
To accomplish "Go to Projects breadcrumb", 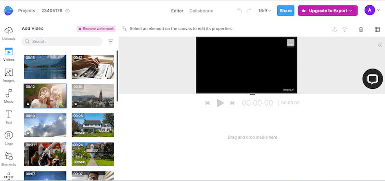I will tap(26, 11).
